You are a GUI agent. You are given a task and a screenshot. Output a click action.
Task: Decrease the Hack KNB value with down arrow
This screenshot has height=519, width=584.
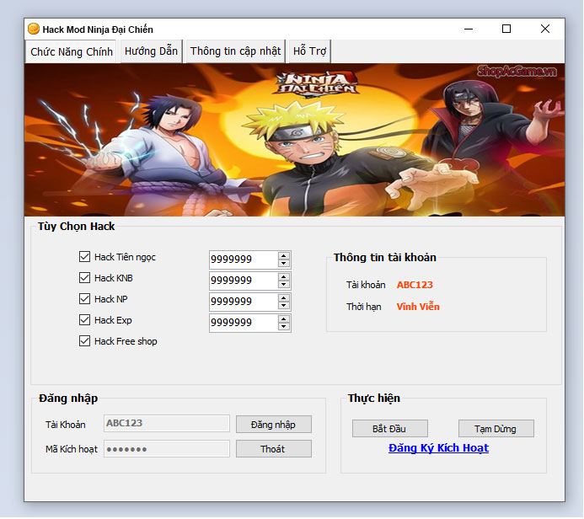click(x=284, y=285)
